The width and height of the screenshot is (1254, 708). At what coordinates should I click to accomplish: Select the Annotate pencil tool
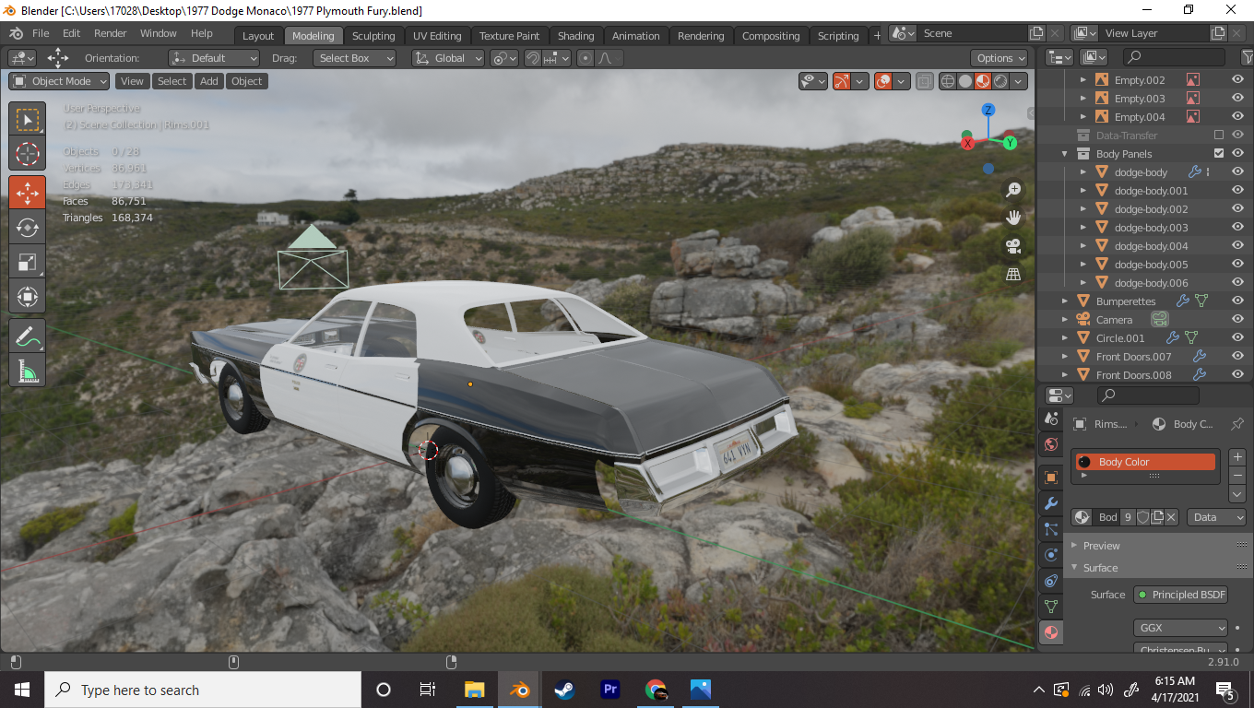point(28,336)
